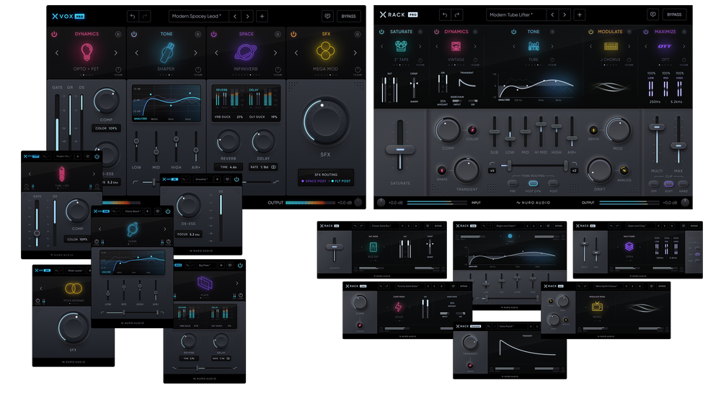Click the large SATURATE fader handle

point(399,149)
